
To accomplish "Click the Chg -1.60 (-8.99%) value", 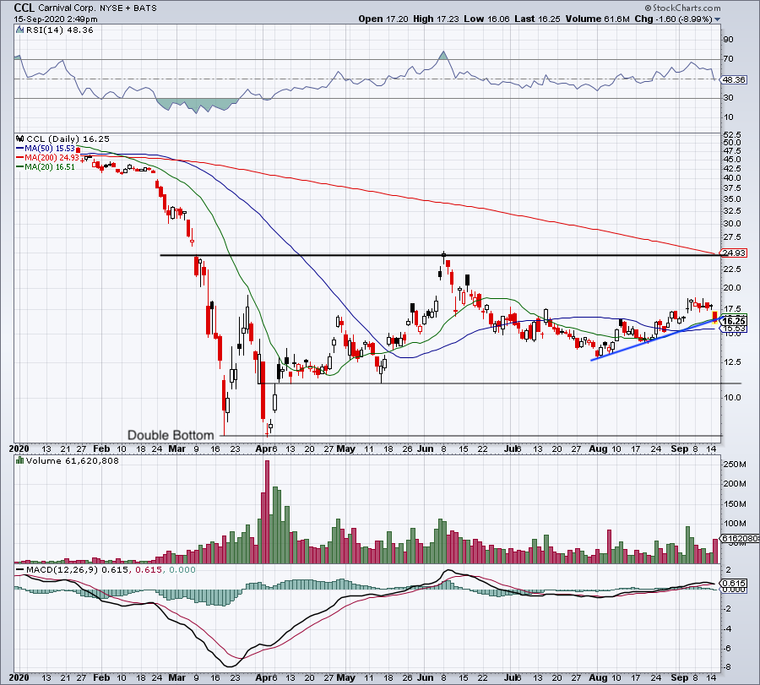I will 673,19.
